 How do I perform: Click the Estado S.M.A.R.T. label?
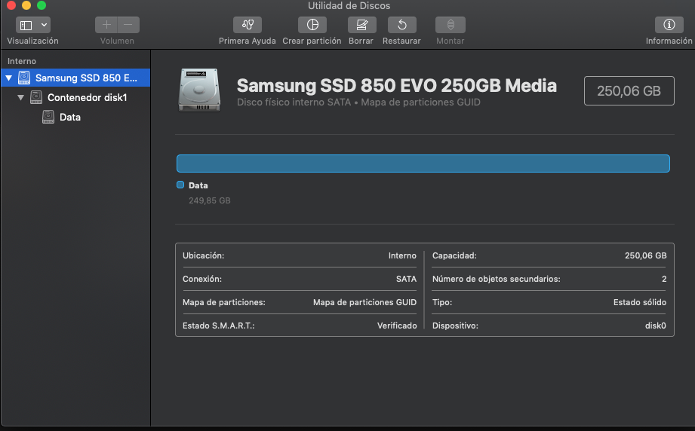[x=219, y=326]
